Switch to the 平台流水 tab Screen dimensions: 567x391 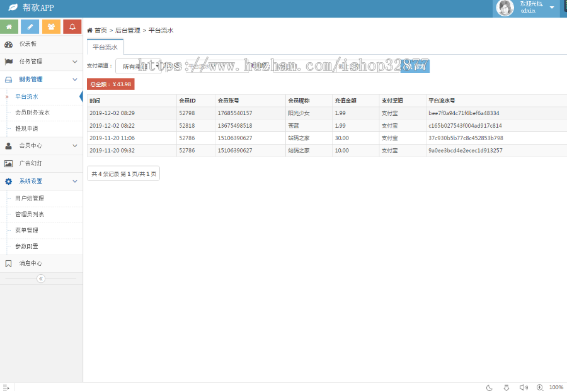click(x=105, y=47)
